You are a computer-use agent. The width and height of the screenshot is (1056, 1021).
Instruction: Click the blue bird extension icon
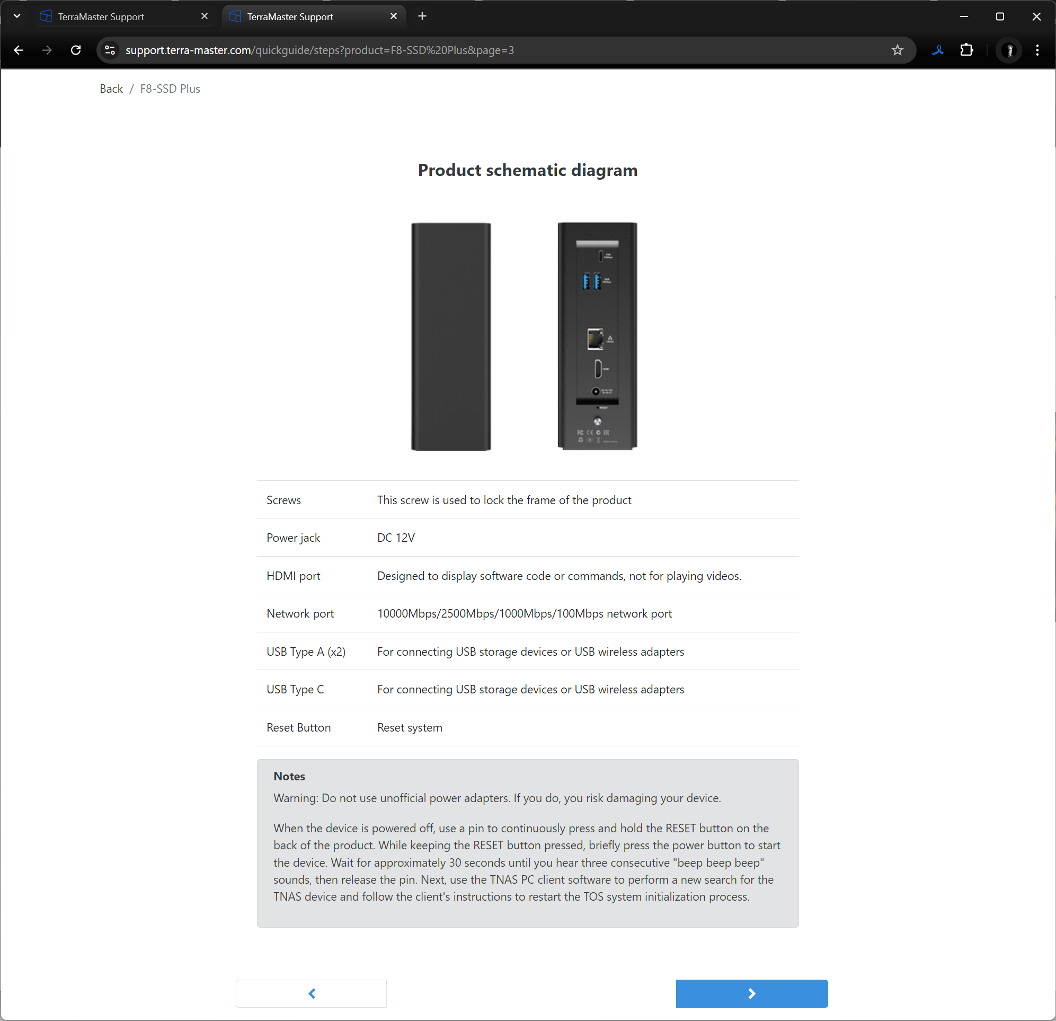coord(938,50)
